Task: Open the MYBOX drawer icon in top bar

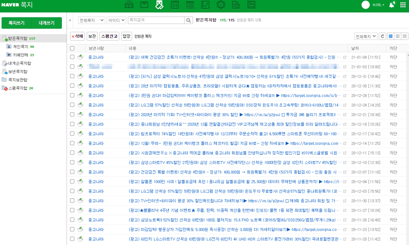Action: [129, 5]
